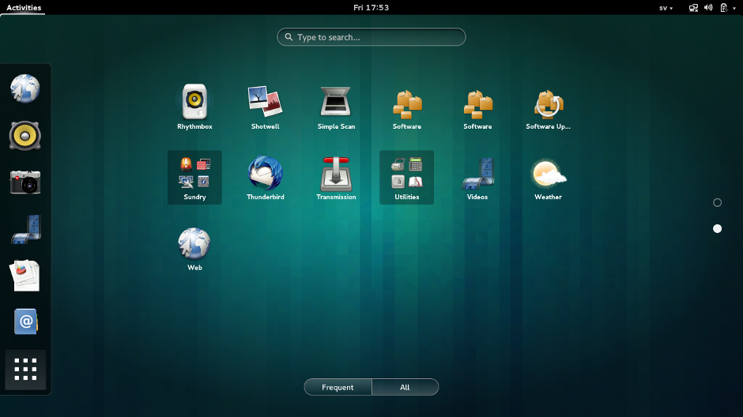Open Contacts address book in the dock
Screen dimensions: 743x417
(25, 322)
